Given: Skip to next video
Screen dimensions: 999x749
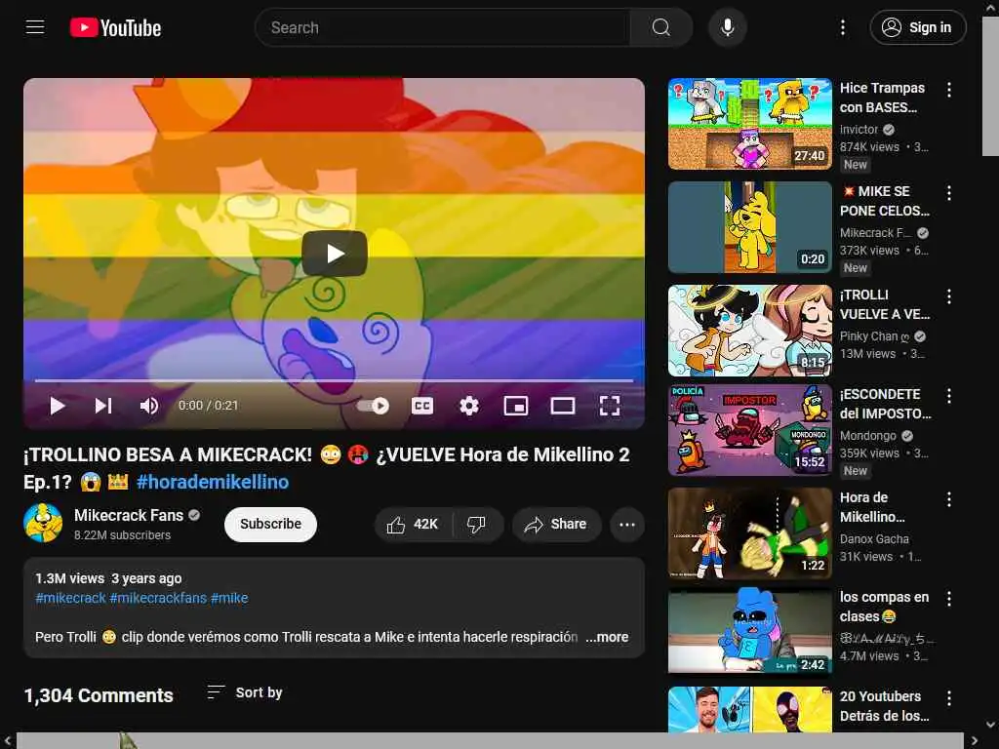Looking at the screenshot, I should pyautogui.click(x=103, y=406).
